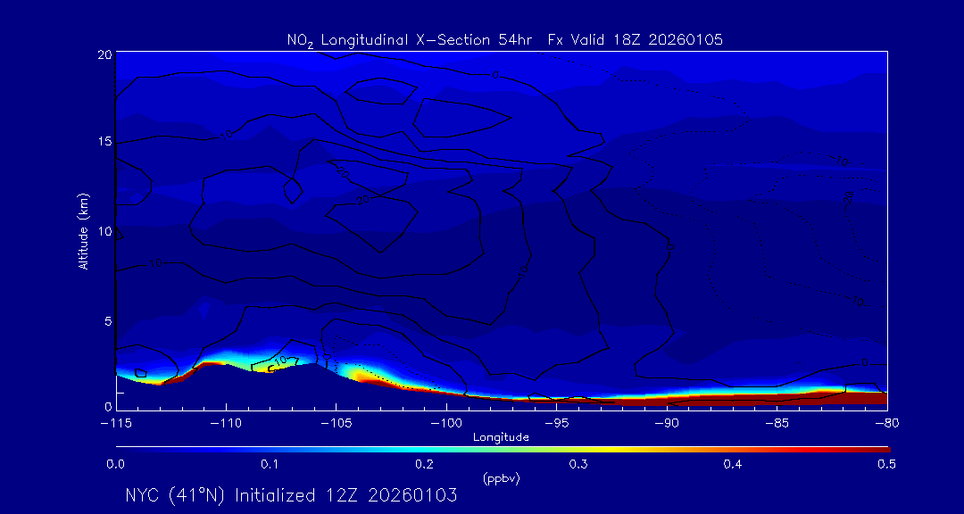Click the colorbar label 0.2

[424, 465]
